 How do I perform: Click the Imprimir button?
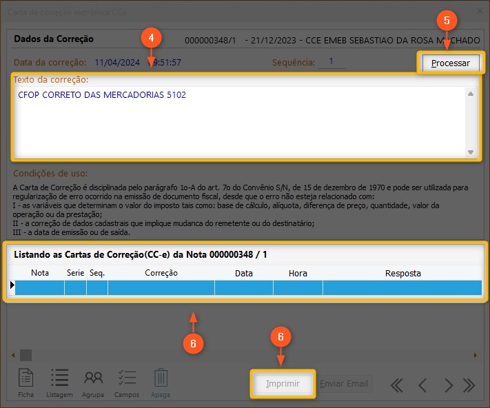coord(283,384)
